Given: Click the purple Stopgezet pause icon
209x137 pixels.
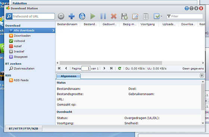Looking at the screenshot, I should [11, 57].
